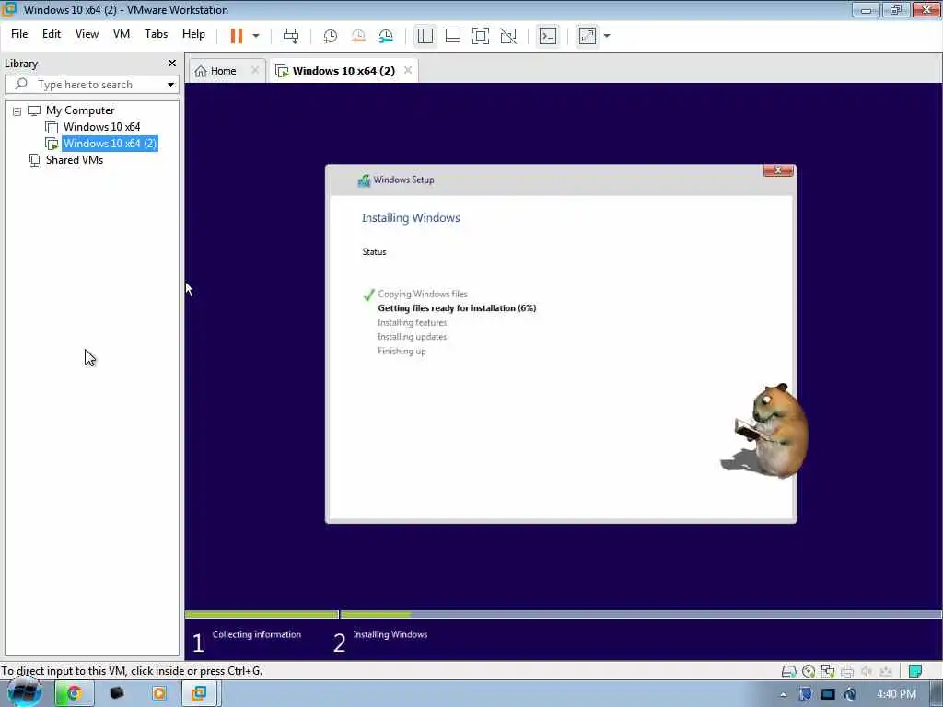Take a snapshot with the clock-plus icon
The width and height of the screenshot is (943, 707).
(331, 36)
